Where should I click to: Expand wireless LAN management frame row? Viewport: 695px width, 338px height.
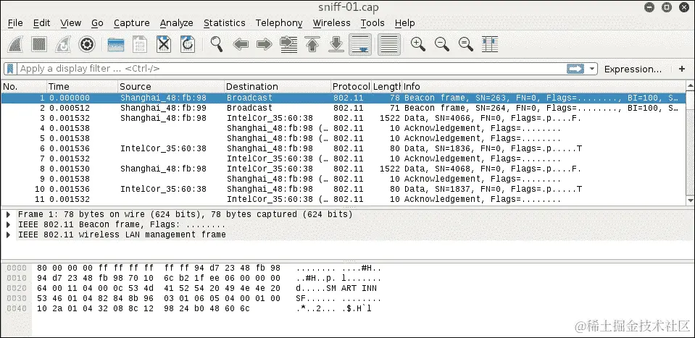coord(9,235)
